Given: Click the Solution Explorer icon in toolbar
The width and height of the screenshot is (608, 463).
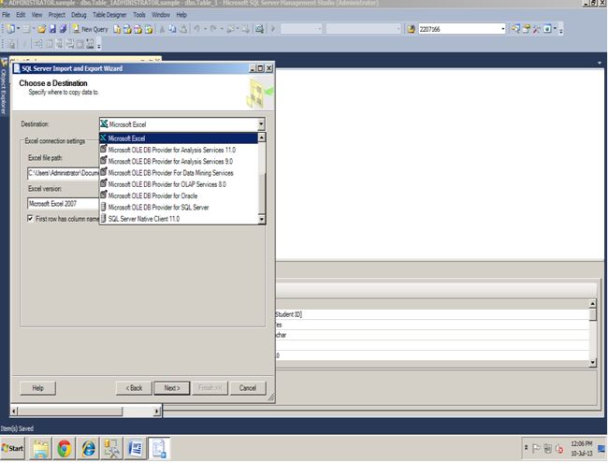Looking at the screenshot, I should (515, 29).
